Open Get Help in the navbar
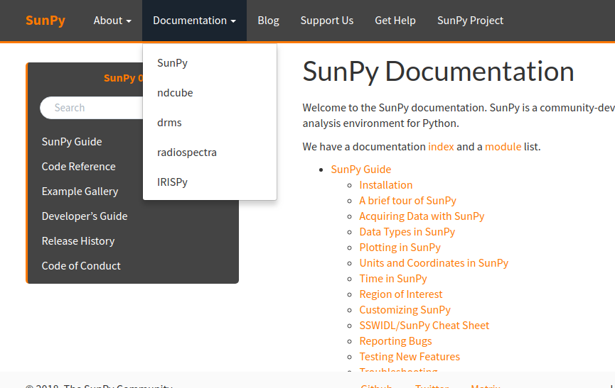The height and width of the screenshot is (388, 615). tap(395, 21)
